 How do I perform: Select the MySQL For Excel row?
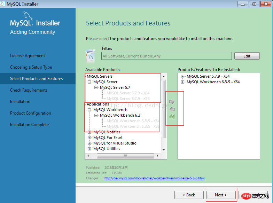pos(108,138)
